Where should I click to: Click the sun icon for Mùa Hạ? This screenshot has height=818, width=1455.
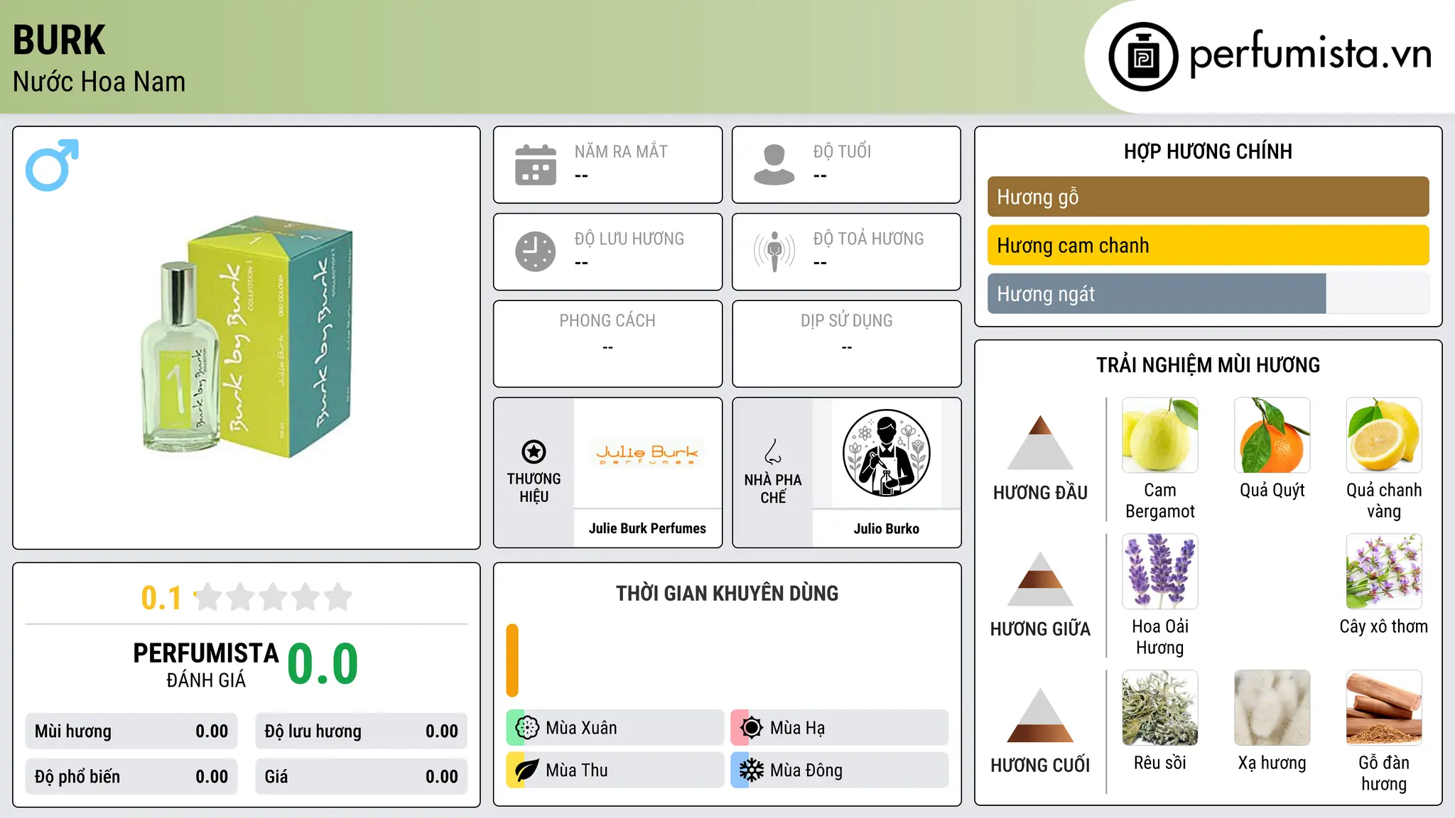click(x=752, y=728)
